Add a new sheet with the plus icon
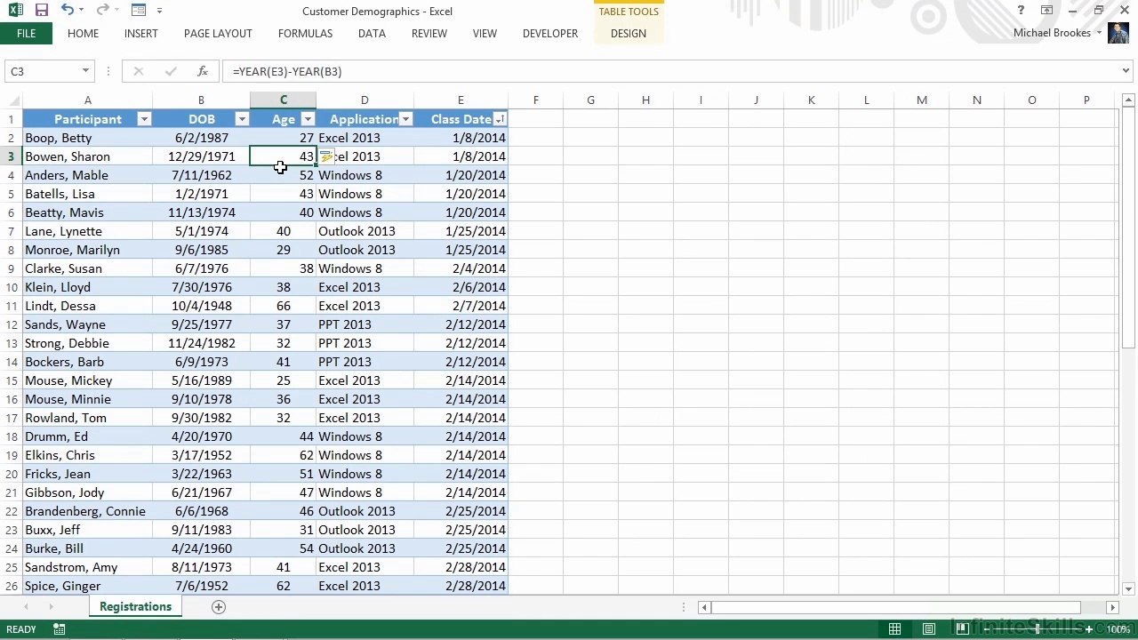This screenshot has width=1138, height=640. (x=219, y=607)
